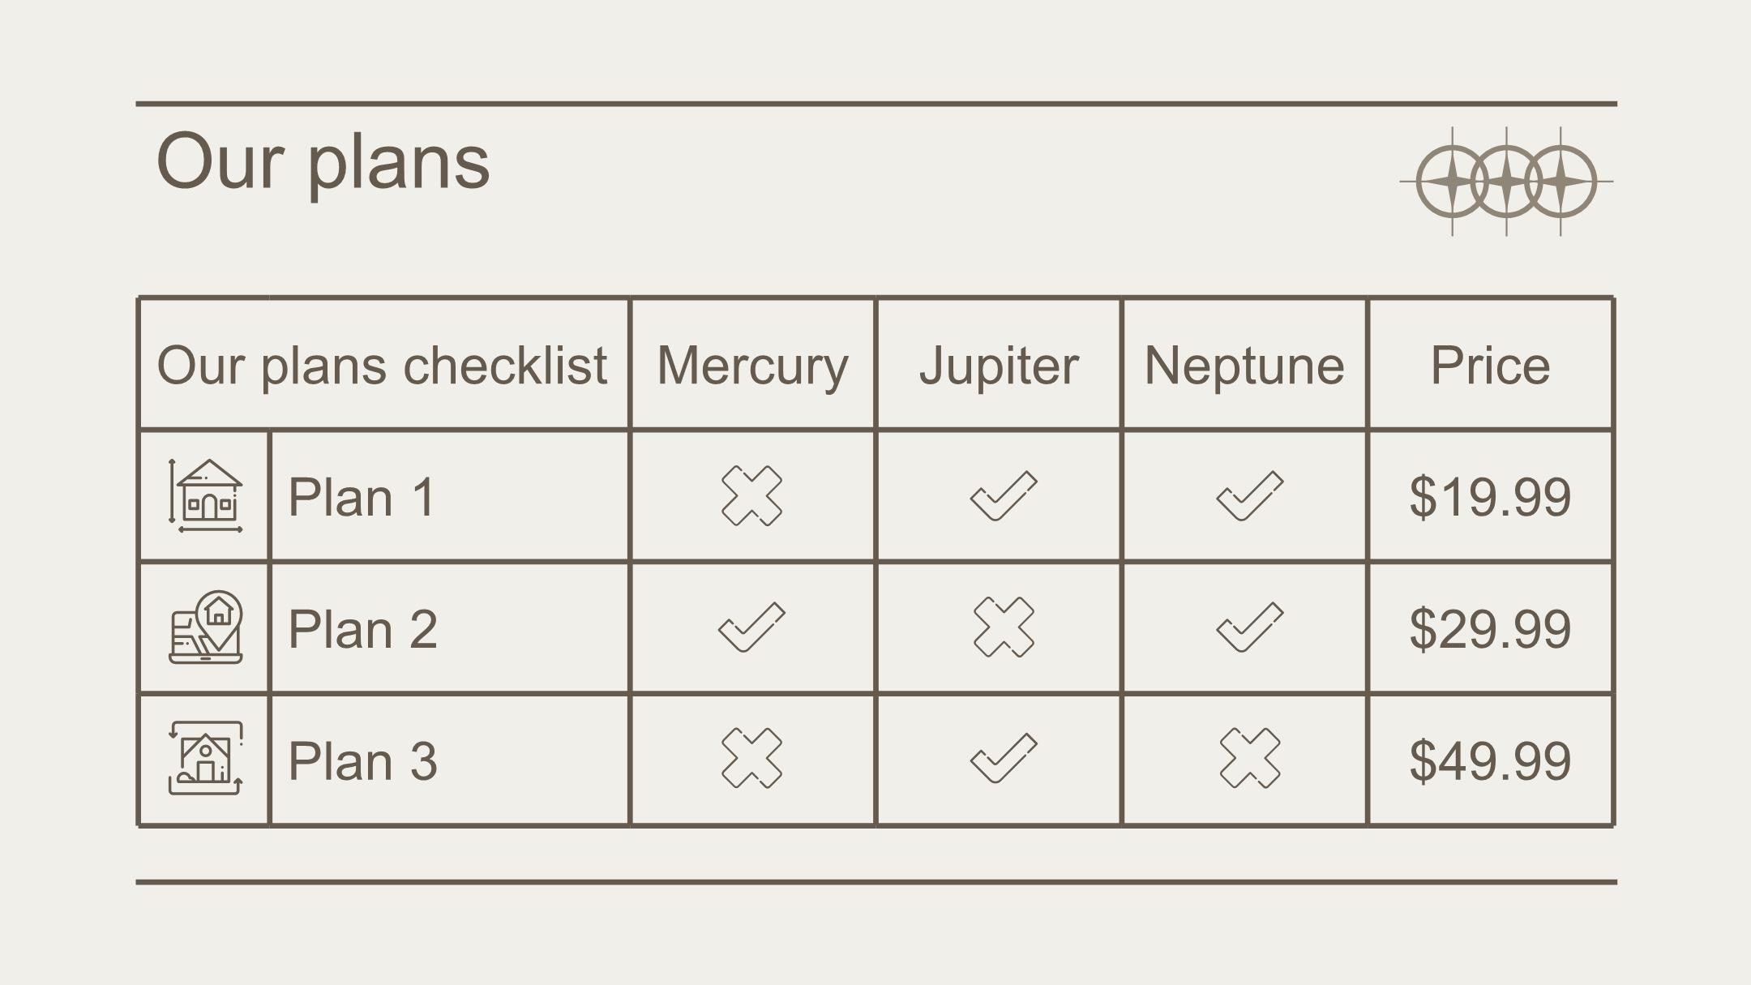Click the triple star circles logo
This screenshot has width=1751, height=985.
1506,182
